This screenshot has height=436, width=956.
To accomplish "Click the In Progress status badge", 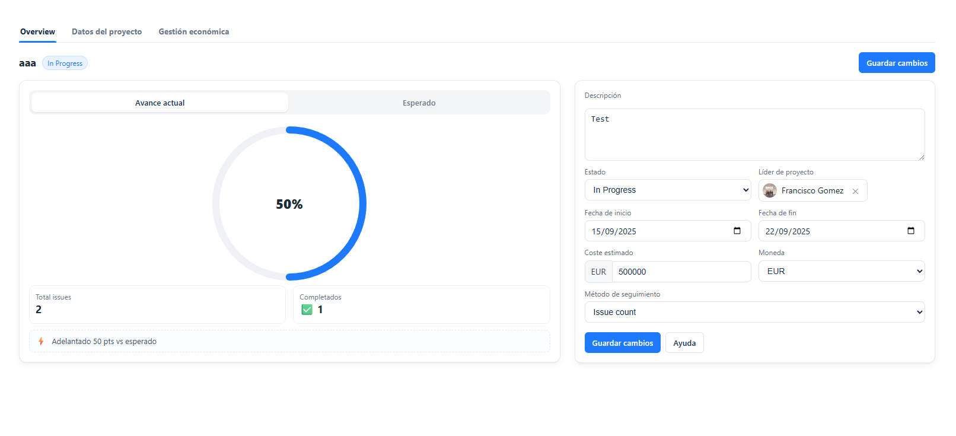I will (65, 63).
